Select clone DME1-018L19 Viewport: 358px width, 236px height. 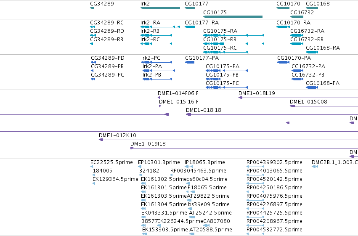click(257, 93)
